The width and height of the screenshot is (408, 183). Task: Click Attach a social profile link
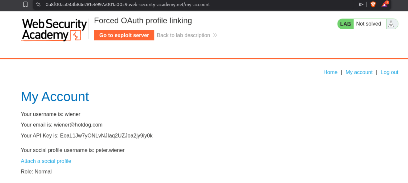pos(46,161)
